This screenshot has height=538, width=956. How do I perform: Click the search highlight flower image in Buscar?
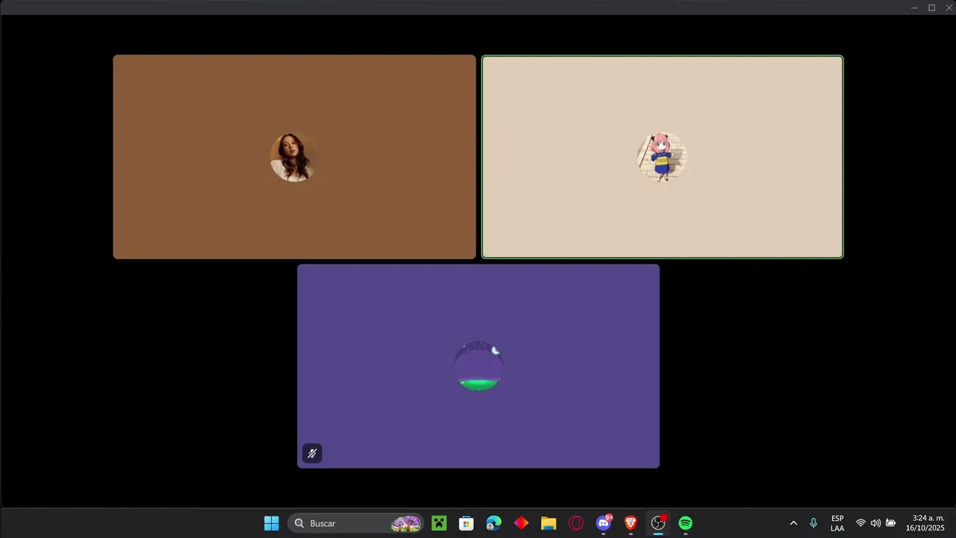click(406, 523)
